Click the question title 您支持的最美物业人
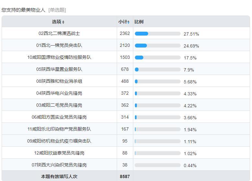The image size is (252, 181). pyautogui.click(x=23, y=10)
